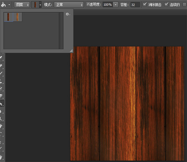
Task: Open the 图案 fill source dropdown
Action: pos(22,5)
